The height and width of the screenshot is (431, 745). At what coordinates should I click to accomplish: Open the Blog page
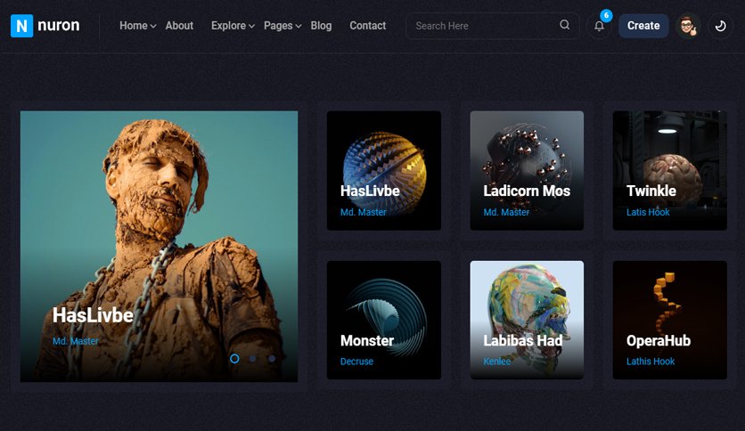(321, 26)
